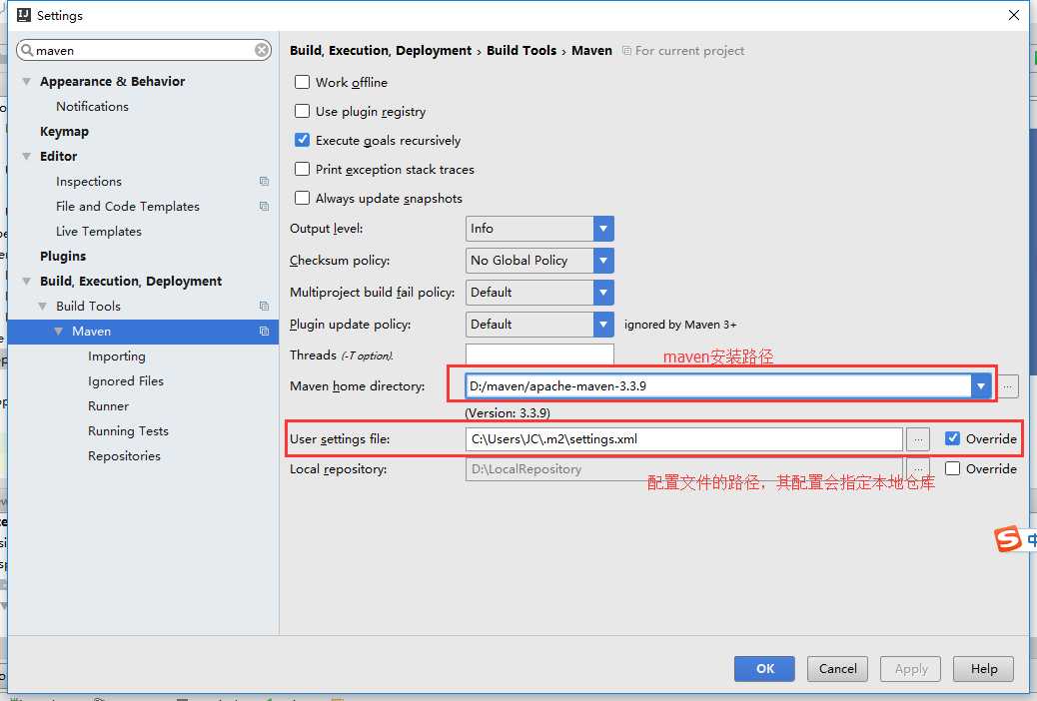This screenshot has width=1037, height=701.
Task: Click the Maven home directory path text
Action: pyautogui.click(x=557, y=386)
